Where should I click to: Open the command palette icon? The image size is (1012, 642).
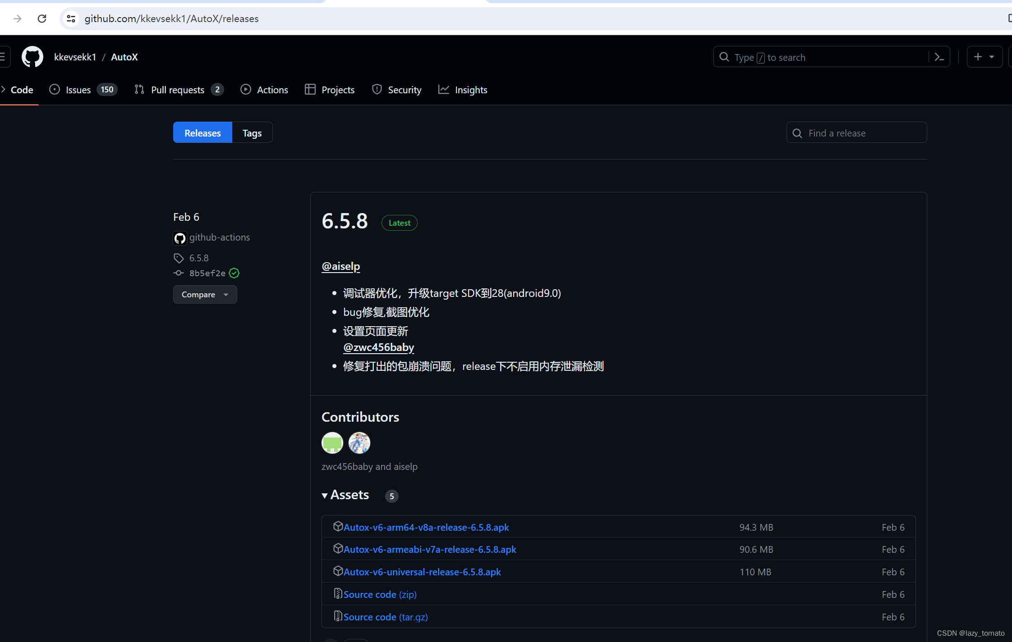pyautogui.click(x=939, y=57)
